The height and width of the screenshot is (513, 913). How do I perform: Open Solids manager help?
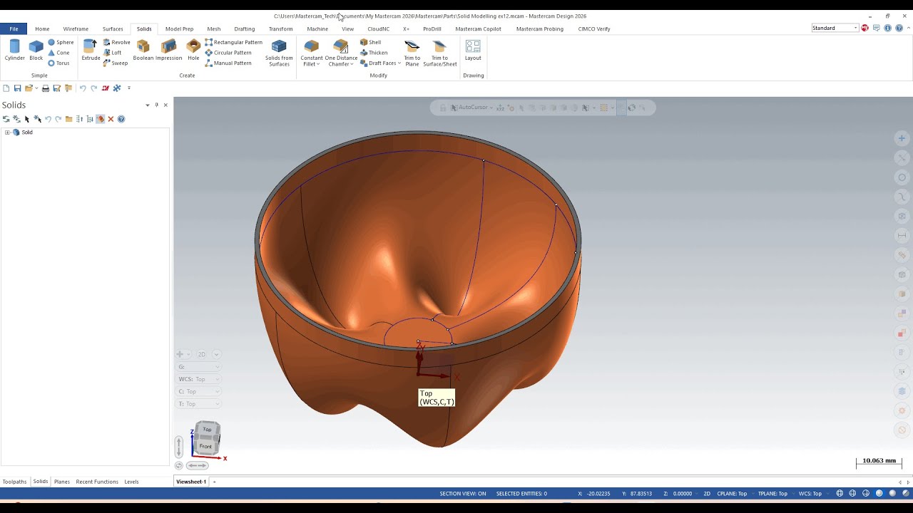121,119
